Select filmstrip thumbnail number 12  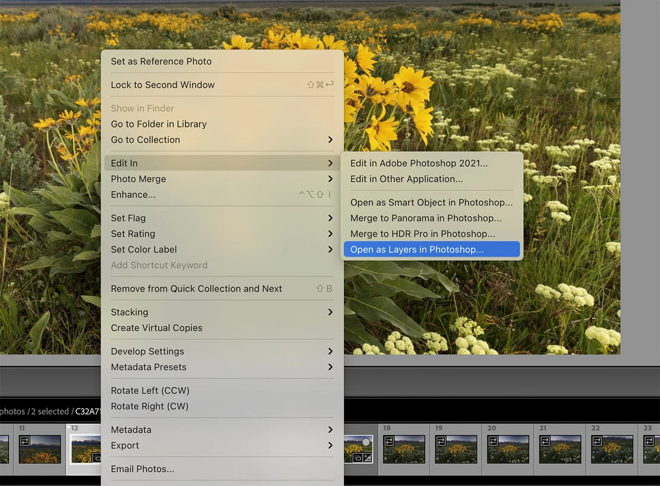[x=85, y=450]
